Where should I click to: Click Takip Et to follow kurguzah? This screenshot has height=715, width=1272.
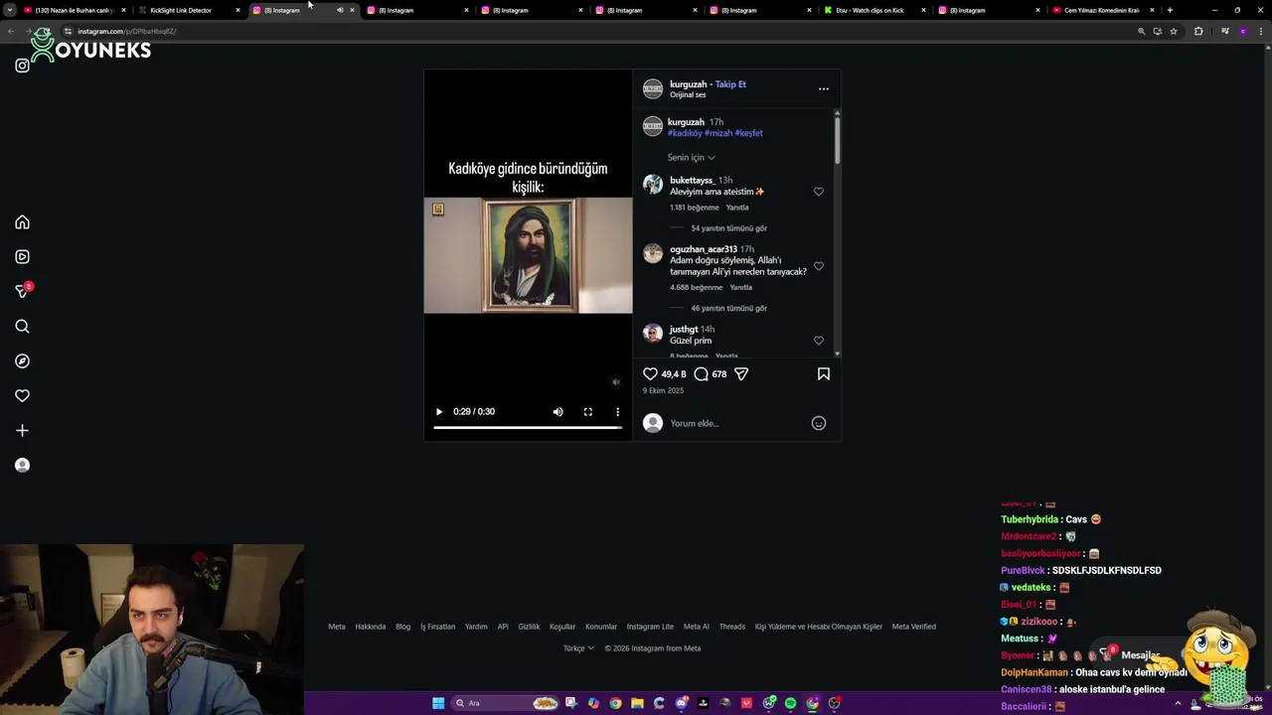730,84
